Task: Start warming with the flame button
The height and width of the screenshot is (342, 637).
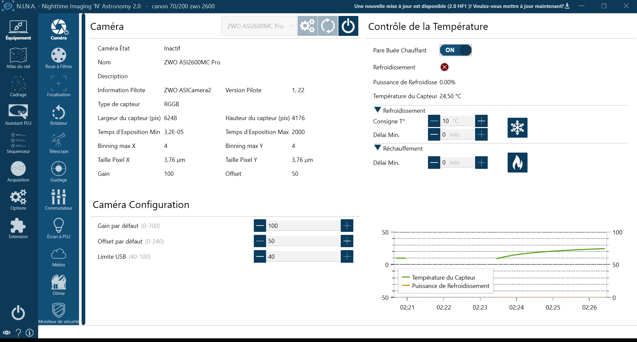Action: pos(517,163)
